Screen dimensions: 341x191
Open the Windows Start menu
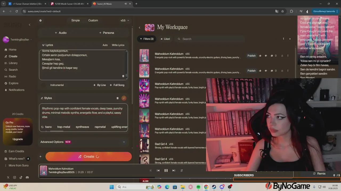(112, 187)
